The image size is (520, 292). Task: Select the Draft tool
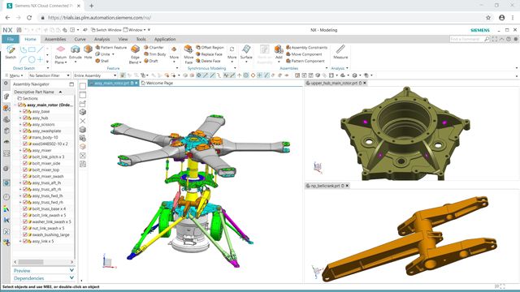151,61
